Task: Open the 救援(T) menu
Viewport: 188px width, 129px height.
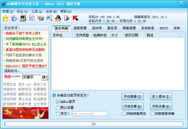Action: [8, 12]
